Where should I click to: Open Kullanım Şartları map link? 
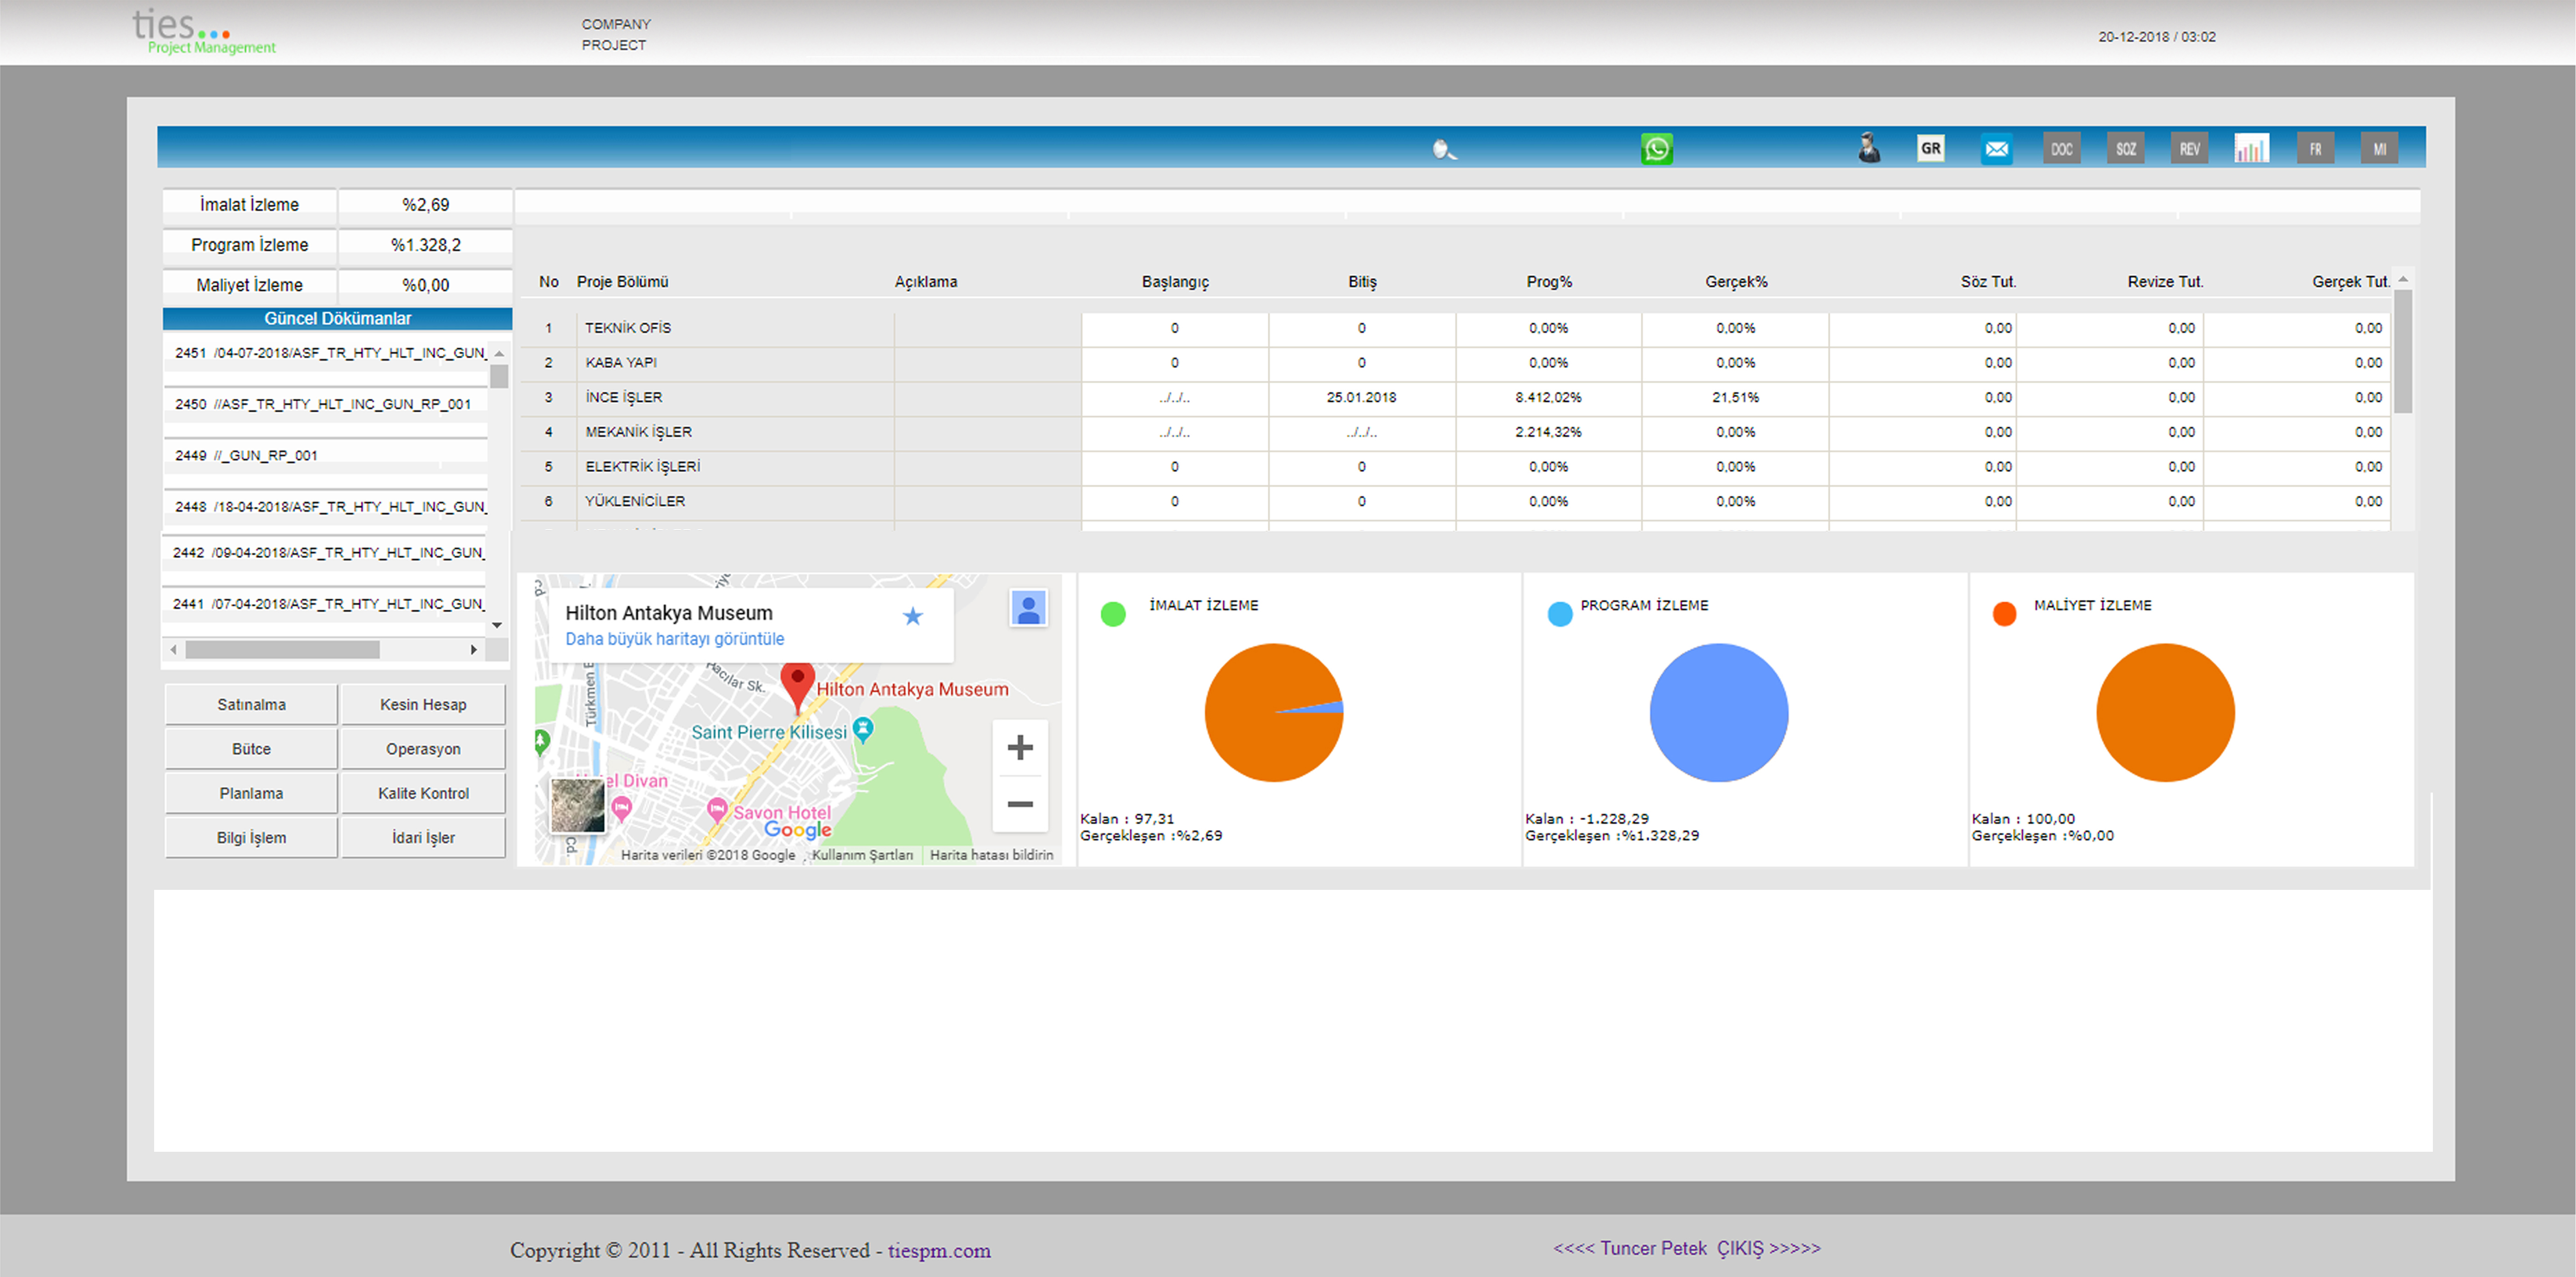[x=862, y=855]
